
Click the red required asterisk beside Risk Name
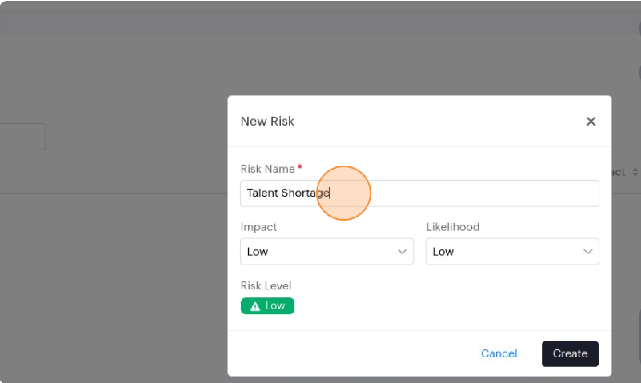300,168
